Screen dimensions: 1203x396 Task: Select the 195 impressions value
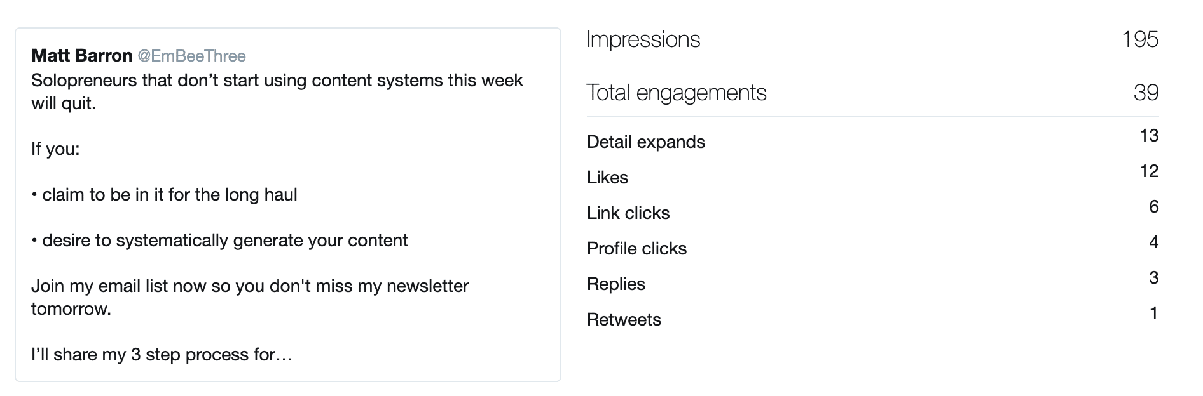pos(1140,39)
